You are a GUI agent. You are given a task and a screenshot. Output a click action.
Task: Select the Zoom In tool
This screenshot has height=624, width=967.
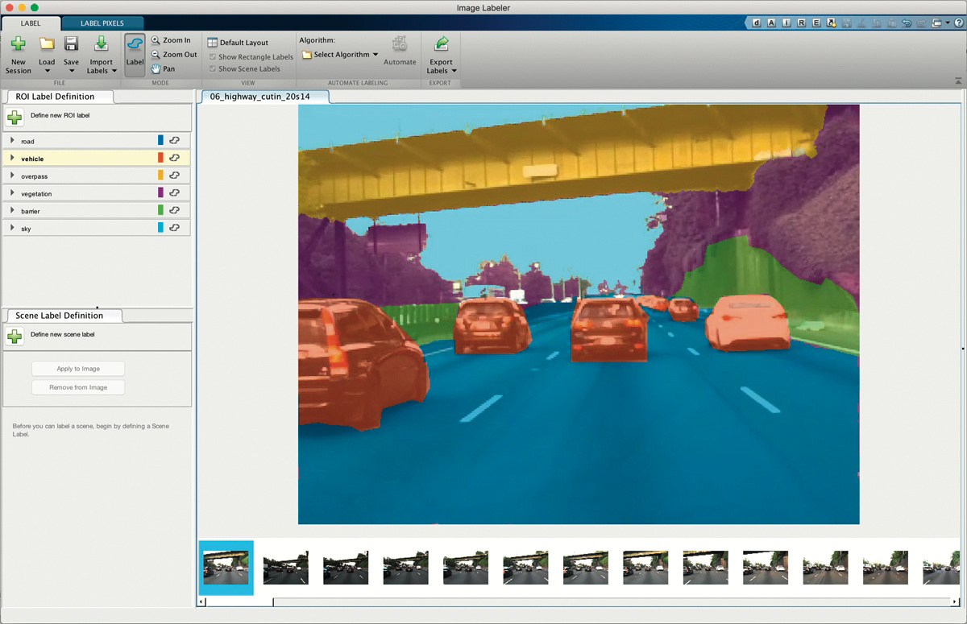coord(171,40)
